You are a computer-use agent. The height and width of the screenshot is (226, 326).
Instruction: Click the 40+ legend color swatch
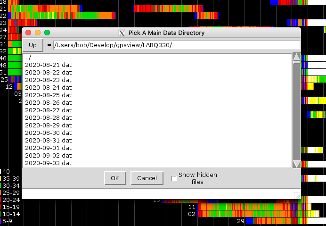1,172
